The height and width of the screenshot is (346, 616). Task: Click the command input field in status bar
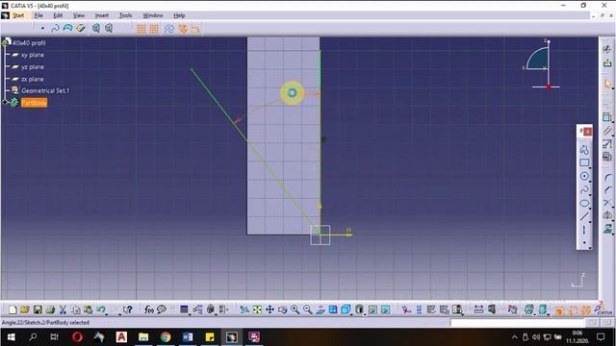click(x=518, y=323)
